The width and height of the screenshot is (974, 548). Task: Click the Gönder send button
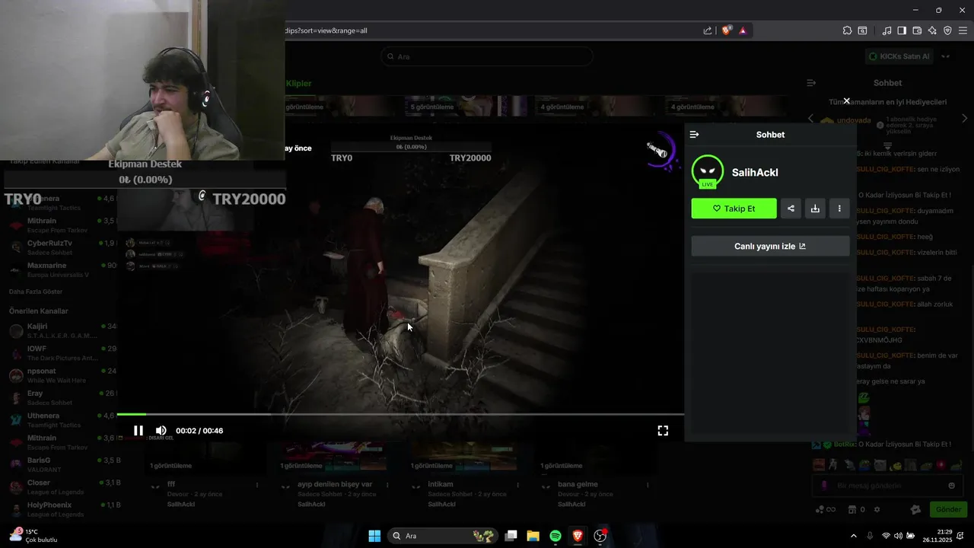pyautogui.click(x=948, y=509)
